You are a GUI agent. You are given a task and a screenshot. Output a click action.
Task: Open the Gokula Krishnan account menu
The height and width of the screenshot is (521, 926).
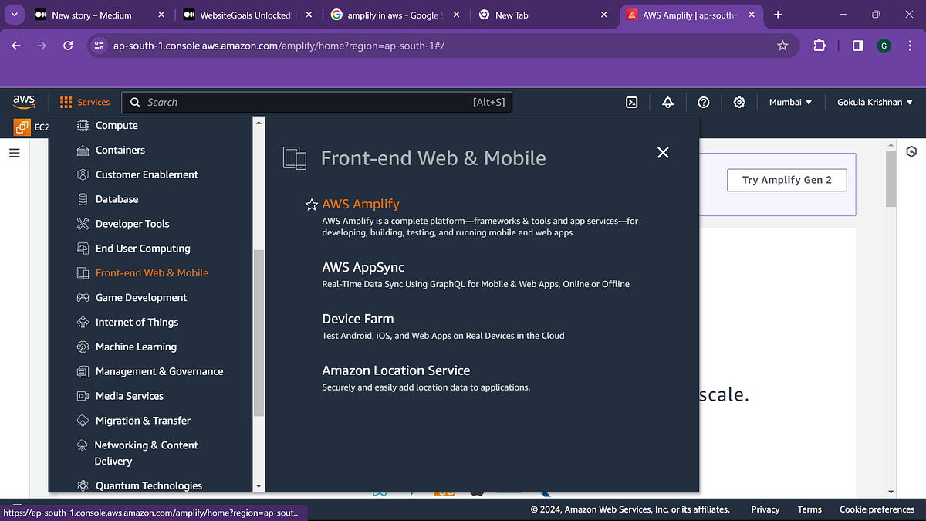coord(874,102)
